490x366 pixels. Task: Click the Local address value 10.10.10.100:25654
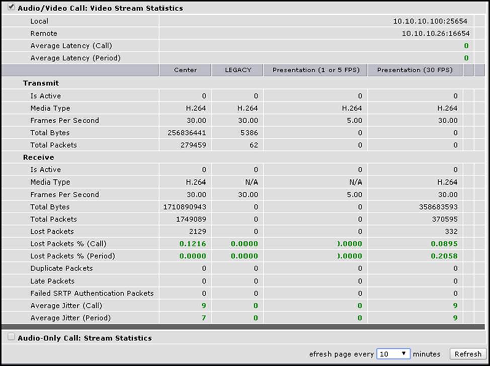click(x=431, y=21)
